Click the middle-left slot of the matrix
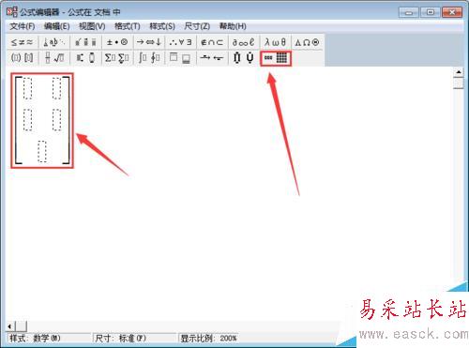Viewport: 469px width, 348px height. [27, 119]
